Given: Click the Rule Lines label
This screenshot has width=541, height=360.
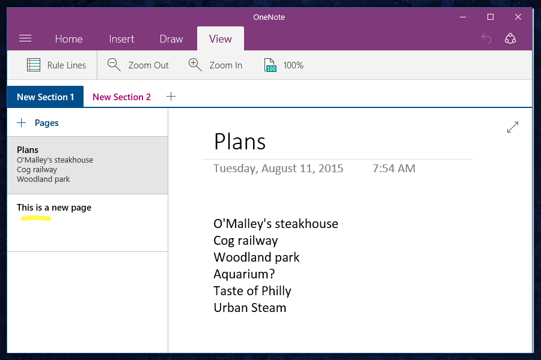Looking at the screenshot, I should (x=67, y=65).
